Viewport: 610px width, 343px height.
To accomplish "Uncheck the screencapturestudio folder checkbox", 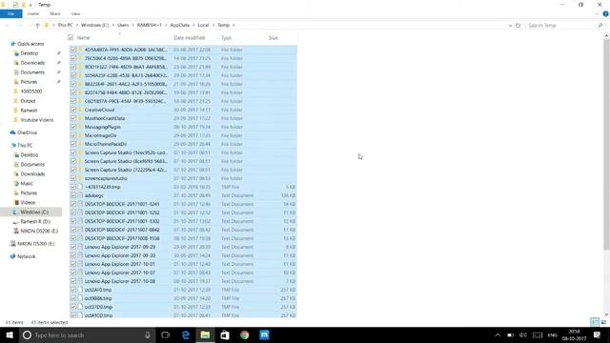I will [x=73, y=178].
